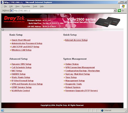Open Call Schedule Setup
The height and width of the screenshot is (113, 128).
click(x=21, y=67)
